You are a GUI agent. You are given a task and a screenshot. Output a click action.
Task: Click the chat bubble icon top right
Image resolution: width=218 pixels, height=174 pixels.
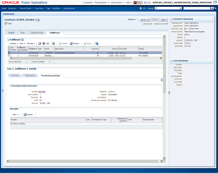click(215, 2)
